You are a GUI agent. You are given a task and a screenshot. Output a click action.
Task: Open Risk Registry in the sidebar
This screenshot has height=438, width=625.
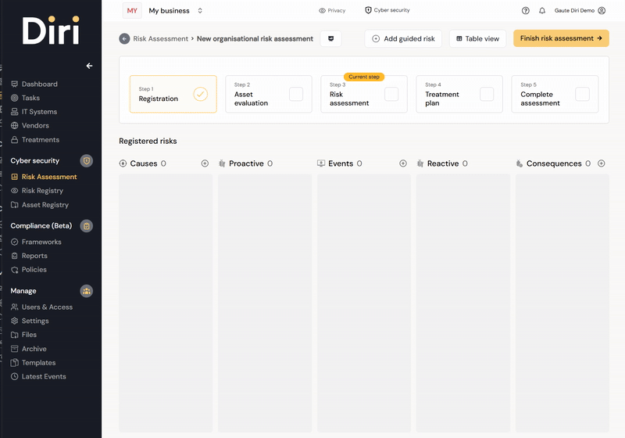tap(42, 191)
